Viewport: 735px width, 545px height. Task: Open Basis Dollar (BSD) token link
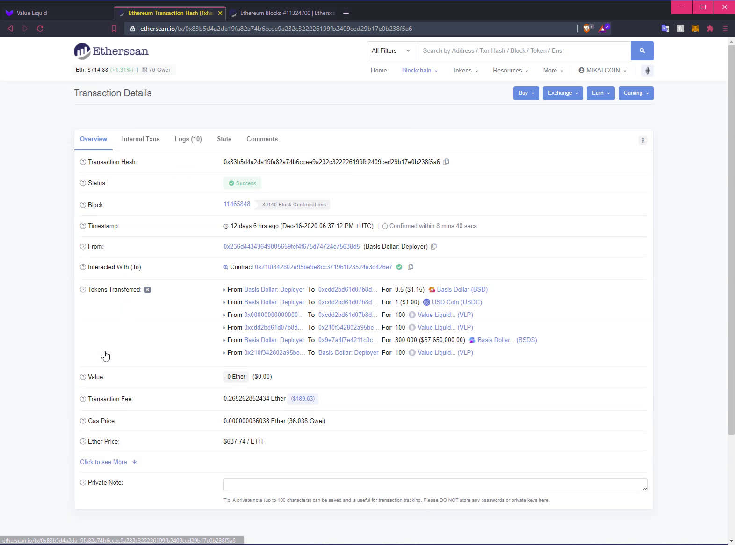pos(462,289)
